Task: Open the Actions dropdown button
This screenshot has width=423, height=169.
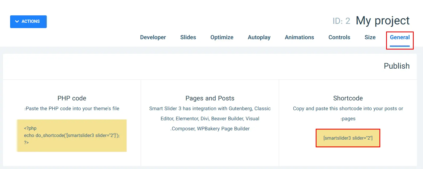Action: 28,21
